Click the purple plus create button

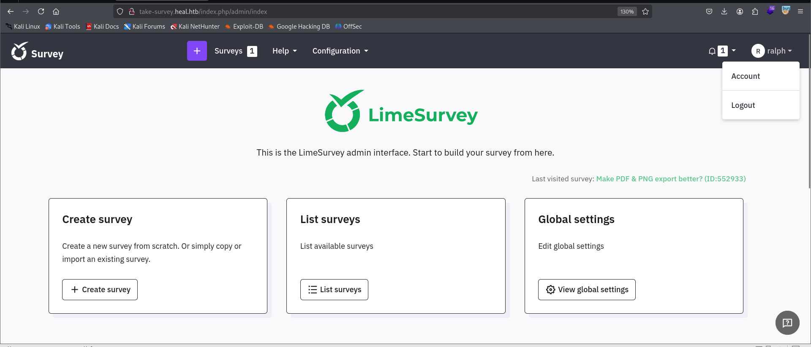[x=197, y=51]
